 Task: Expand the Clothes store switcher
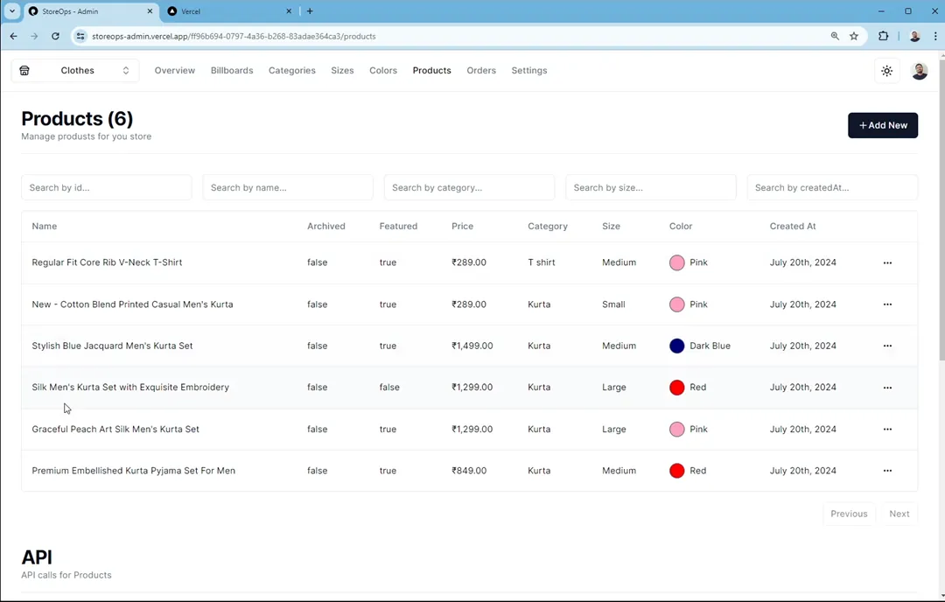(x=75, y=71)
